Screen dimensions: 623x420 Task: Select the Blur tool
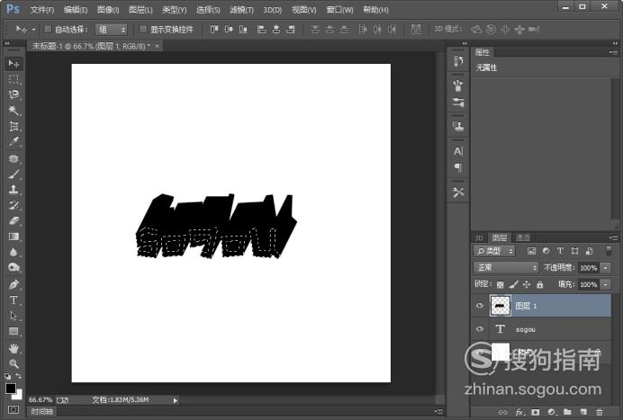click(14, 252)
